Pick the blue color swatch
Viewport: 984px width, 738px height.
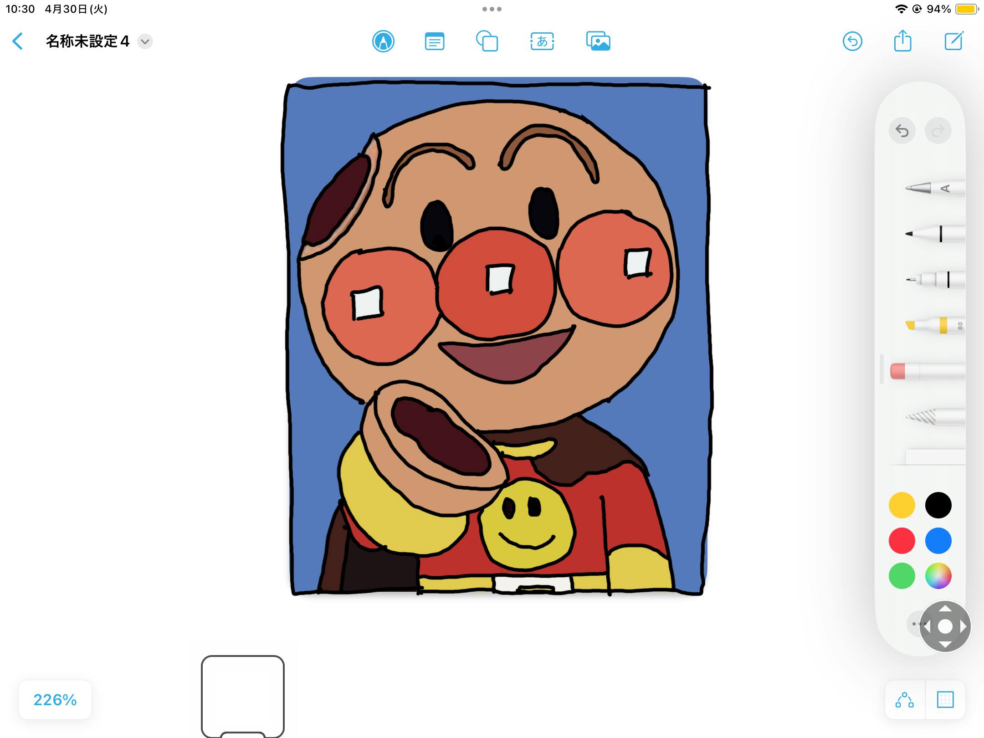[938, 541]
